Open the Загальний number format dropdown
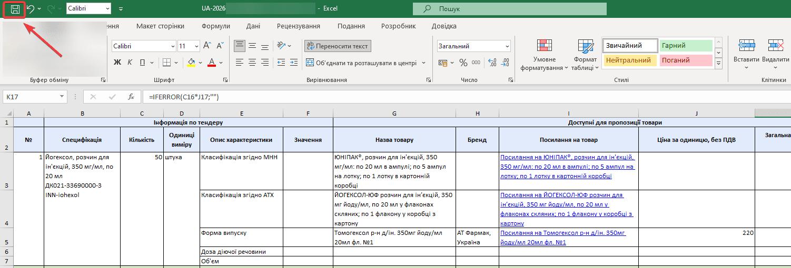This screenshot has height=268, width=791. (x=507, y=46)
